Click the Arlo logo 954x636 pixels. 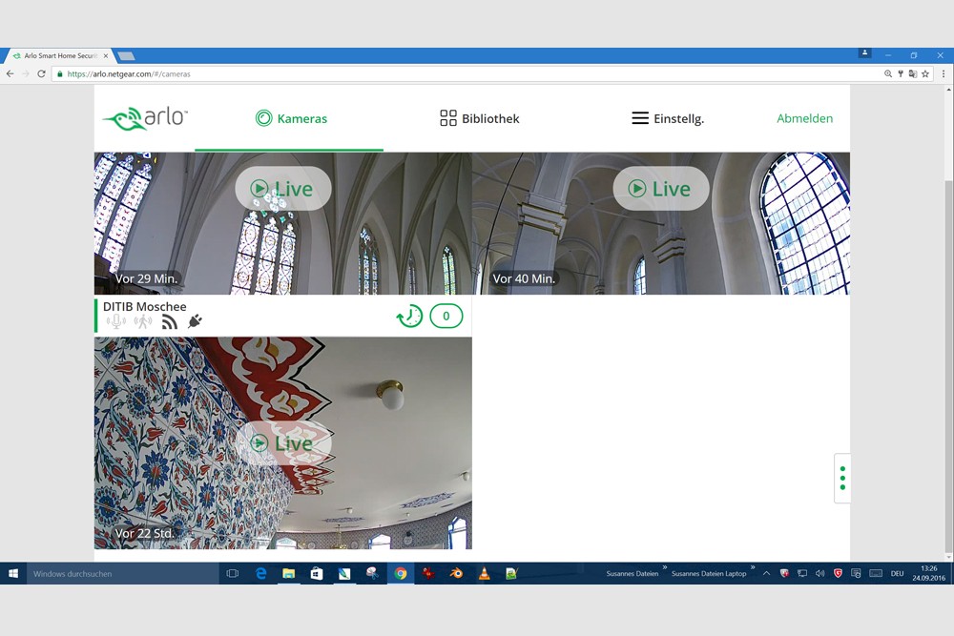pyautogui.click(x=145, y=118)
